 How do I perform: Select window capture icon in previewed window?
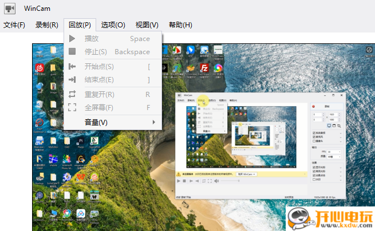click(x=334, y=125)
